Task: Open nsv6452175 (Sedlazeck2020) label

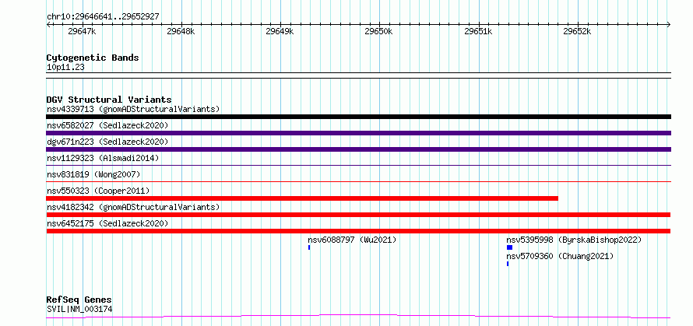Action: coord(107,223)
